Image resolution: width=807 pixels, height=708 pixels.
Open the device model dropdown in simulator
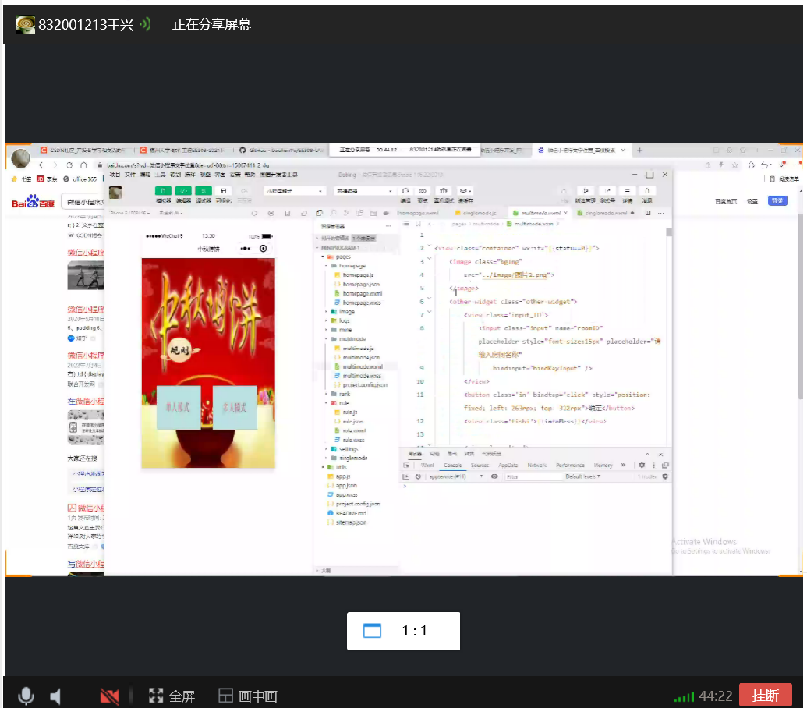[x=130, y=213]
